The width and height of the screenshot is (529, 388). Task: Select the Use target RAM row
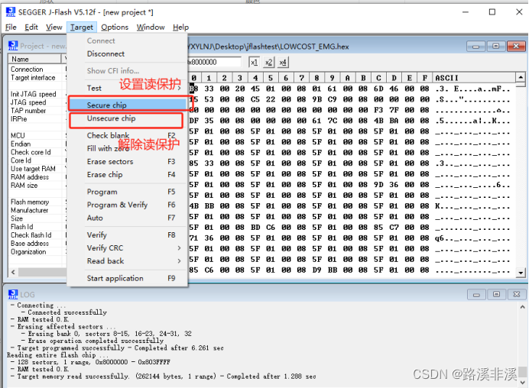click(37, 169)
